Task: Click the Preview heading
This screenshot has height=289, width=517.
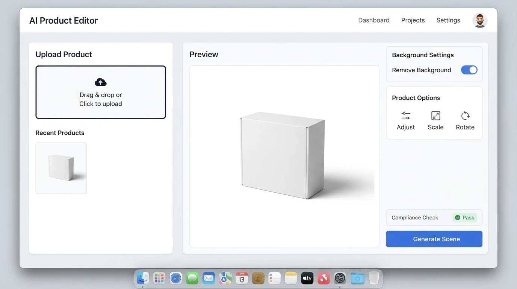Action: [204, 54]
